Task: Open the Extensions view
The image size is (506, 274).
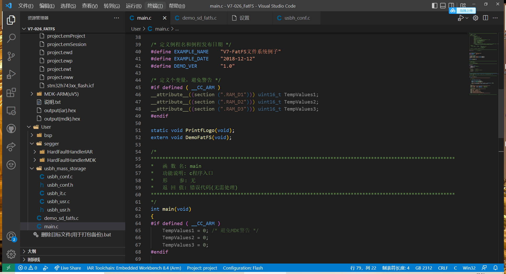Action: click(11, 93)
